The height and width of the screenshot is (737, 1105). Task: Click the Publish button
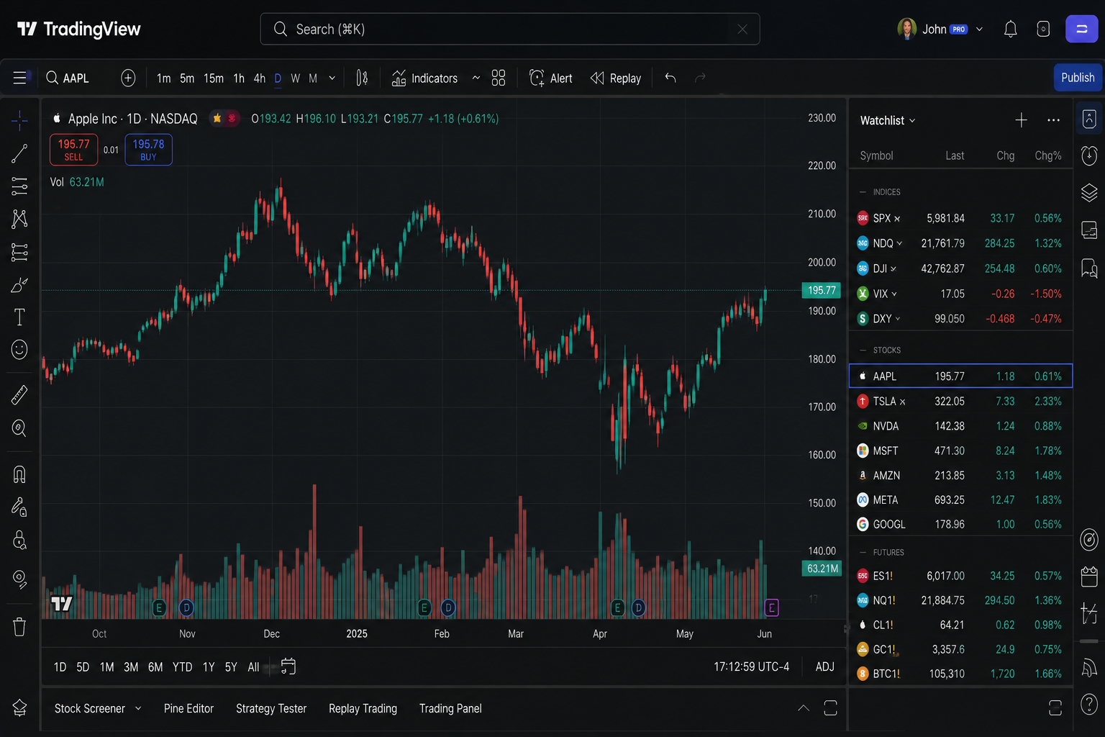[1078, 77]
